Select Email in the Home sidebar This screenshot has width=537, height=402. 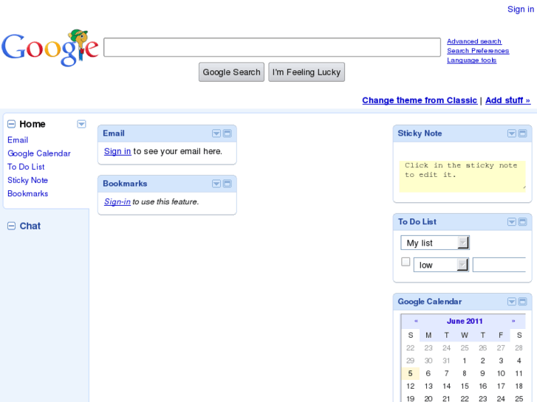[18, 140]
